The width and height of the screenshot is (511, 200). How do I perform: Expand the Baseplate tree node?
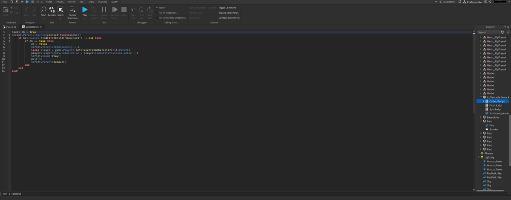(481, 117)
